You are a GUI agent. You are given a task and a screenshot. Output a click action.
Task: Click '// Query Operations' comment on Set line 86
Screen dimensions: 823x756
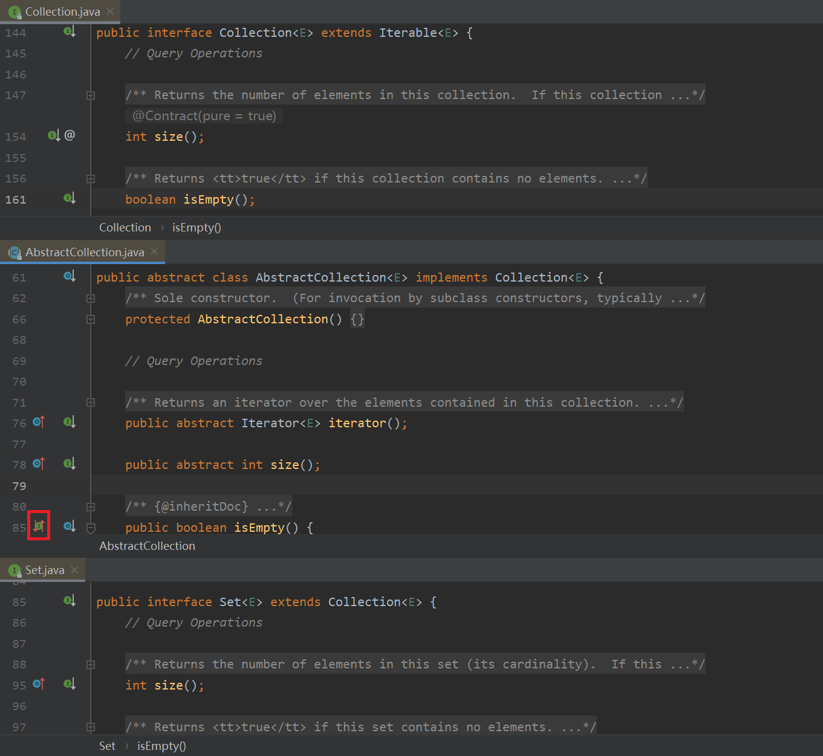pos(194,622)
